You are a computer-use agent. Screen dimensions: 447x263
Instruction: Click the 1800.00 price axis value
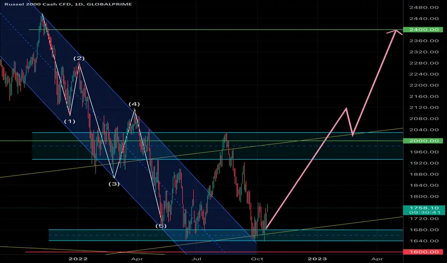click(424, 197)
